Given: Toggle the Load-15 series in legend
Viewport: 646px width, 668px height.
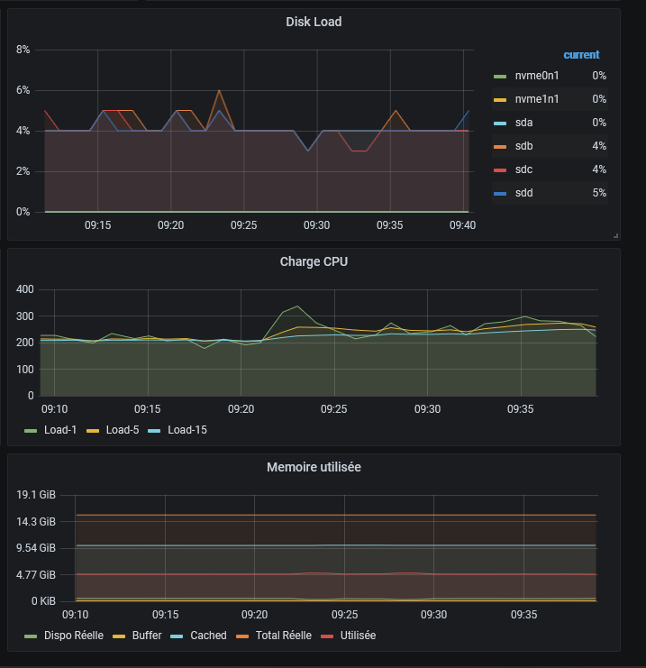Looking at the screenshot, I should 187,430.
